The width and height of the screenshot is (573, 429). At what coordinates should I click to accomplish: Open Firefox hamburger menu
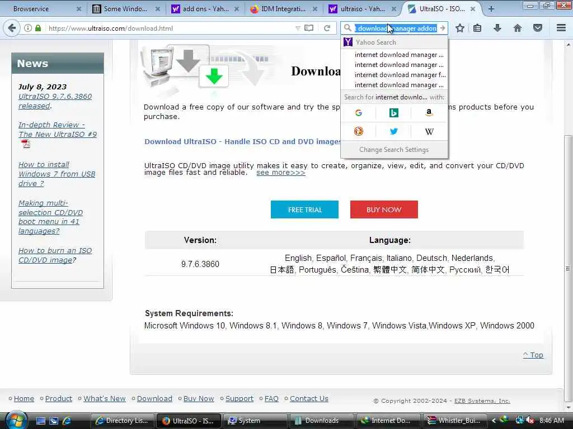[561, 28]
